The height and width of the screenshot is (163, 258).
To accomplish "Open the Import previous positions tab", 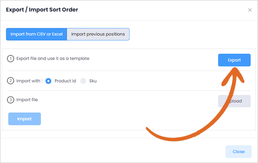I will pos(98,34).
